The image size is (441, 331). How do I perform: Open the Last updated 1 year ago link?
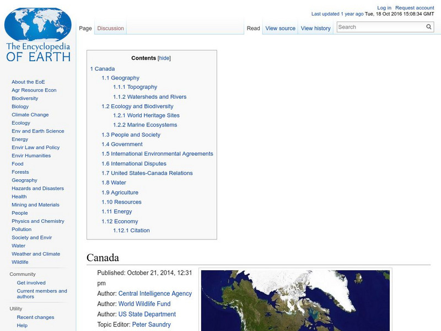[x=337, y=14]
